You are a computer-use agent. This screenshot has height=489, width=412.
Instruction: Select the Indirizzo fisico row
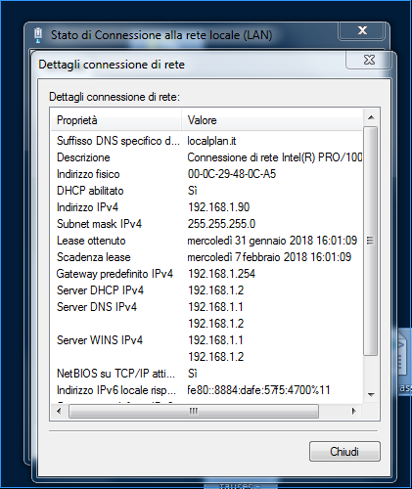pyautogui.click(x=206, y=174)
